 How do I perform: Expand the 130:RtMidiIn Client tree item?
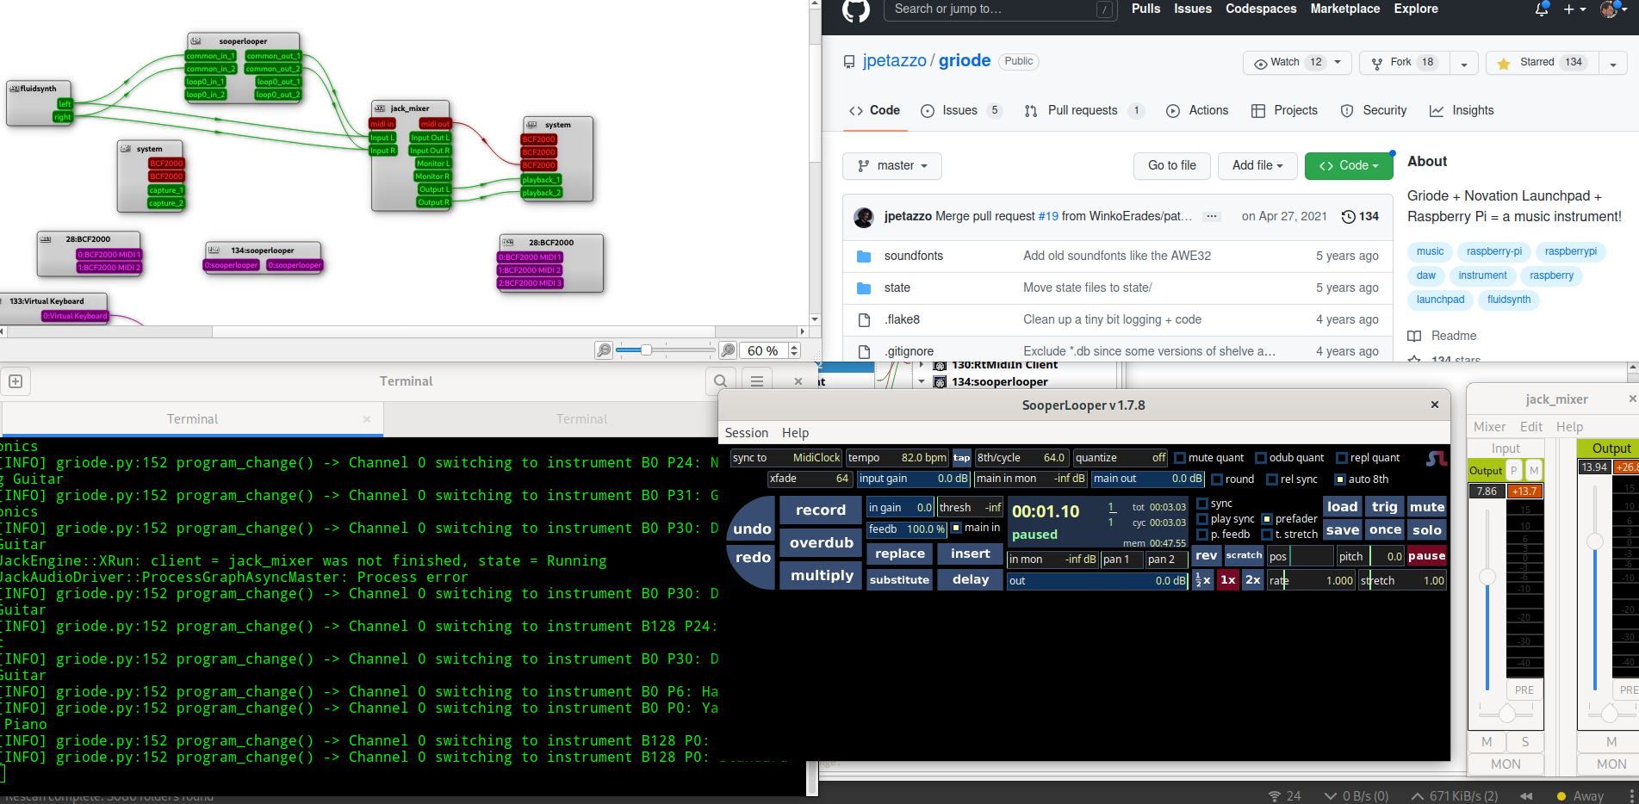coord(922,365)
